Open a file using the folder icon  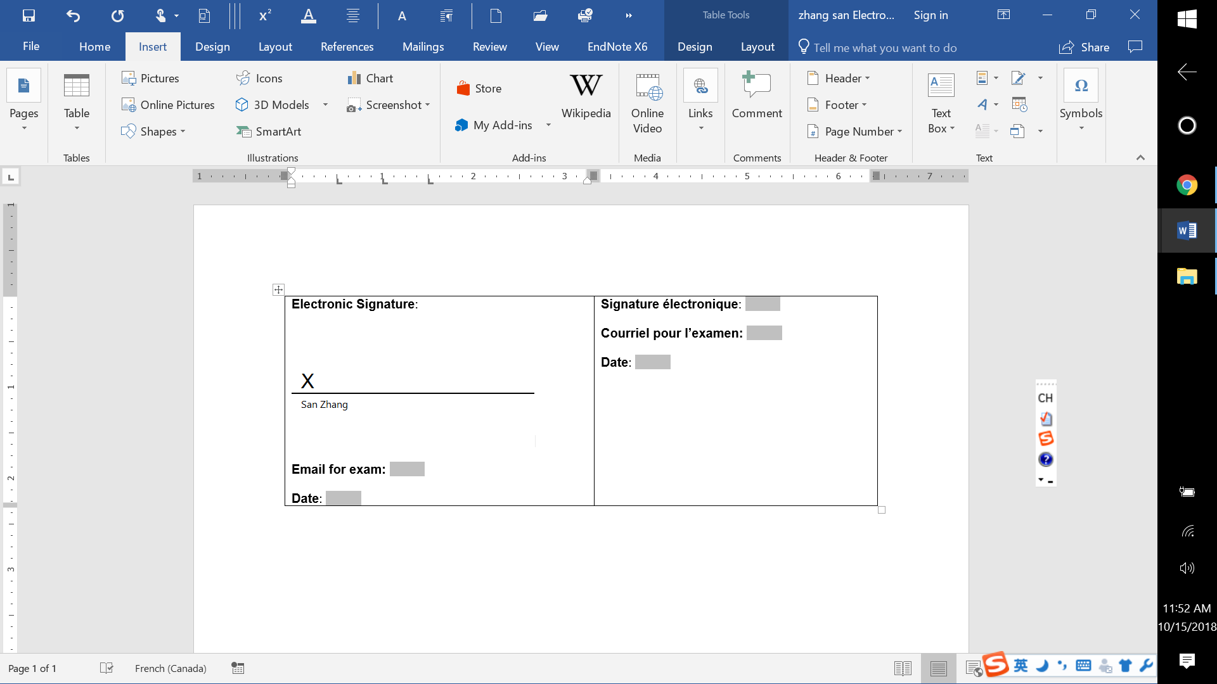pyautogui.click(x=540, y=16)
